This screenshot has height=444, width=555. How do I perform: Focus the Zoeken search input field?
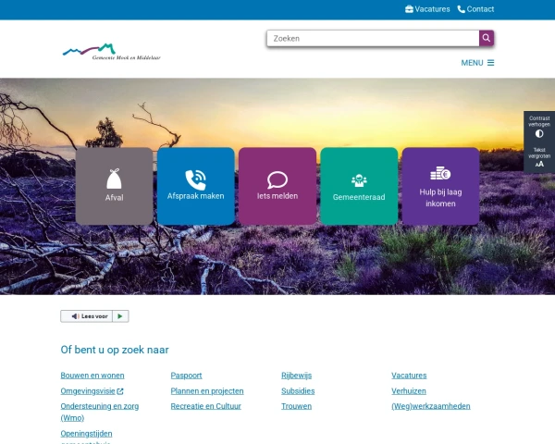click(373, 38)
